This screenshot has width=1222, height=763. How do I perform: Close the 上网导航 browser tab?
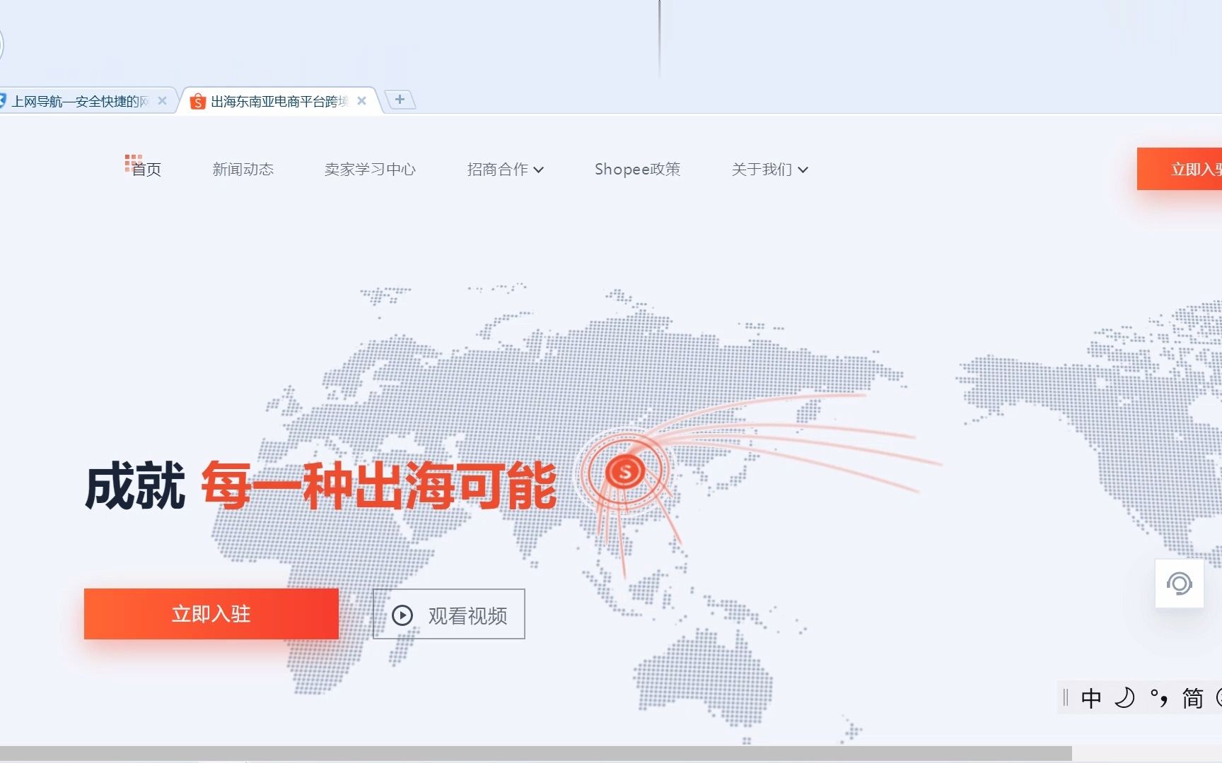tap(162, 101)
